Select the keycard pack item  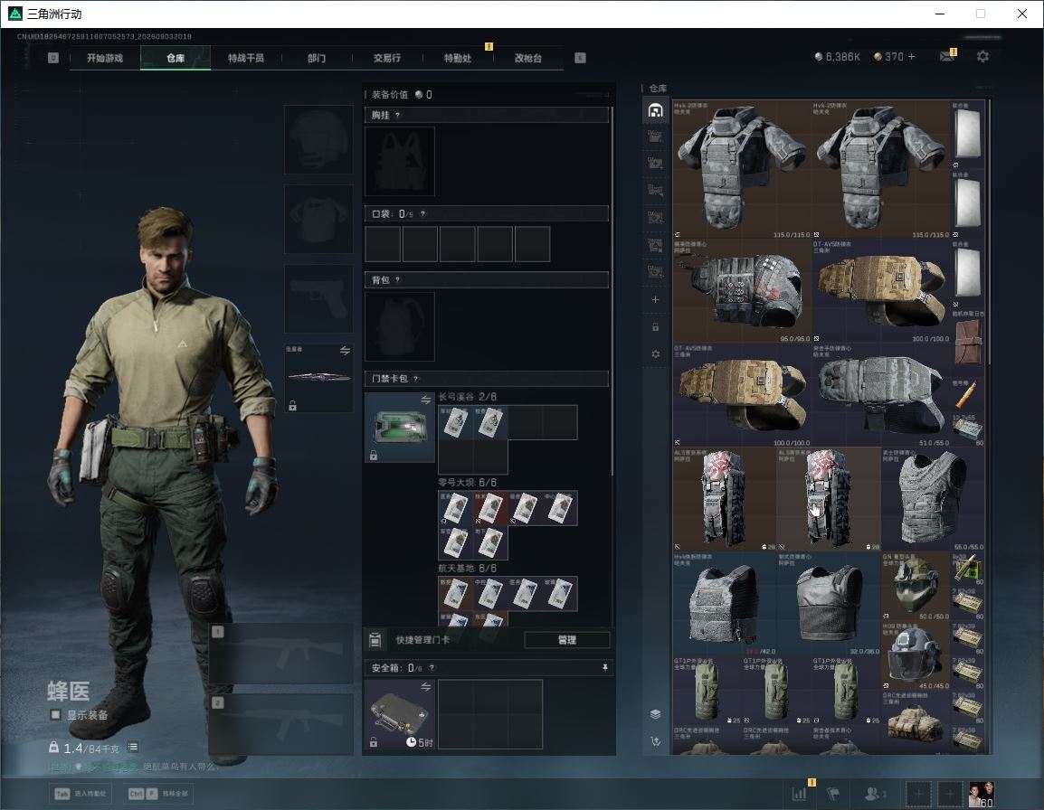[400, 428]
